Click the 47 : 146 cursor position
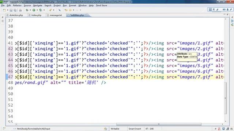This screenshot has height=131, width=234. 150,129
